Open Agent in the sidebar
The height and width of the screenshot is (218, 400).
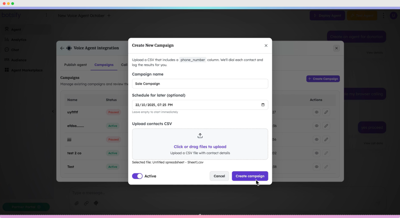pyautogui.click(x=27, y=29)
